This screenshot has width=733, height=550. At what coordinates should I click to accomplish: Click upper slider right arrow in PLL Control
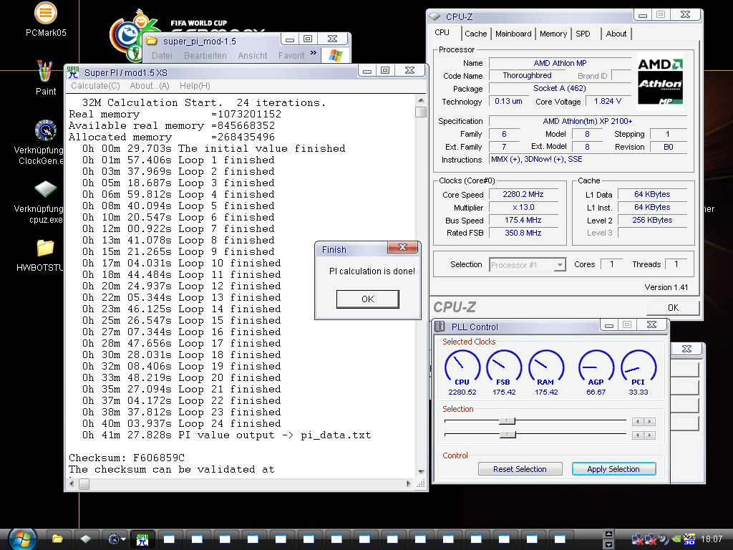[649, 421]
